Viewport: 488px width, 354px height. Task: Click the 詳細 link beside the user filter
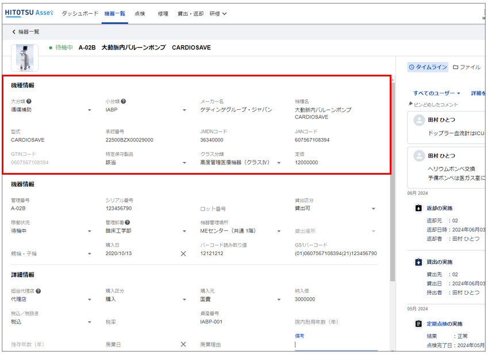(x=478, y=93)
